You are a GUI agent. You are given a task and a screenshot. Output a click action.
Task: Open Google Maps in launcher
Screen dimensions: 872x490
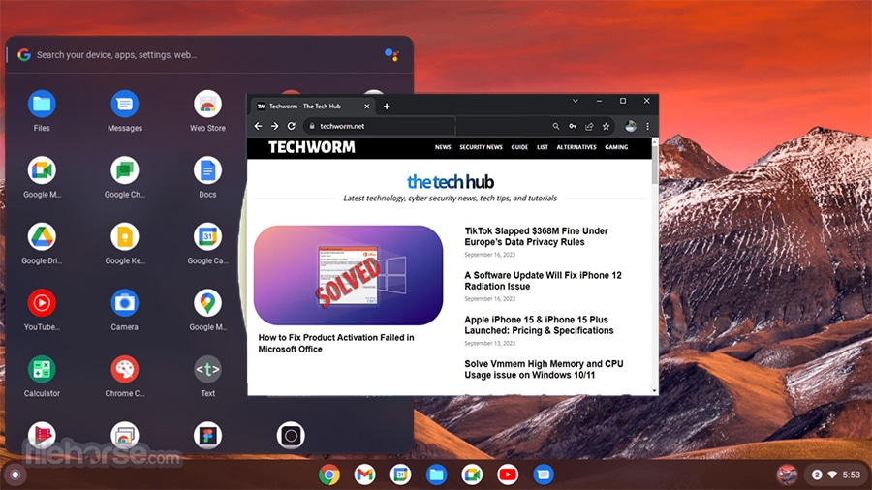pyautogui.click(x=207, y=303)
